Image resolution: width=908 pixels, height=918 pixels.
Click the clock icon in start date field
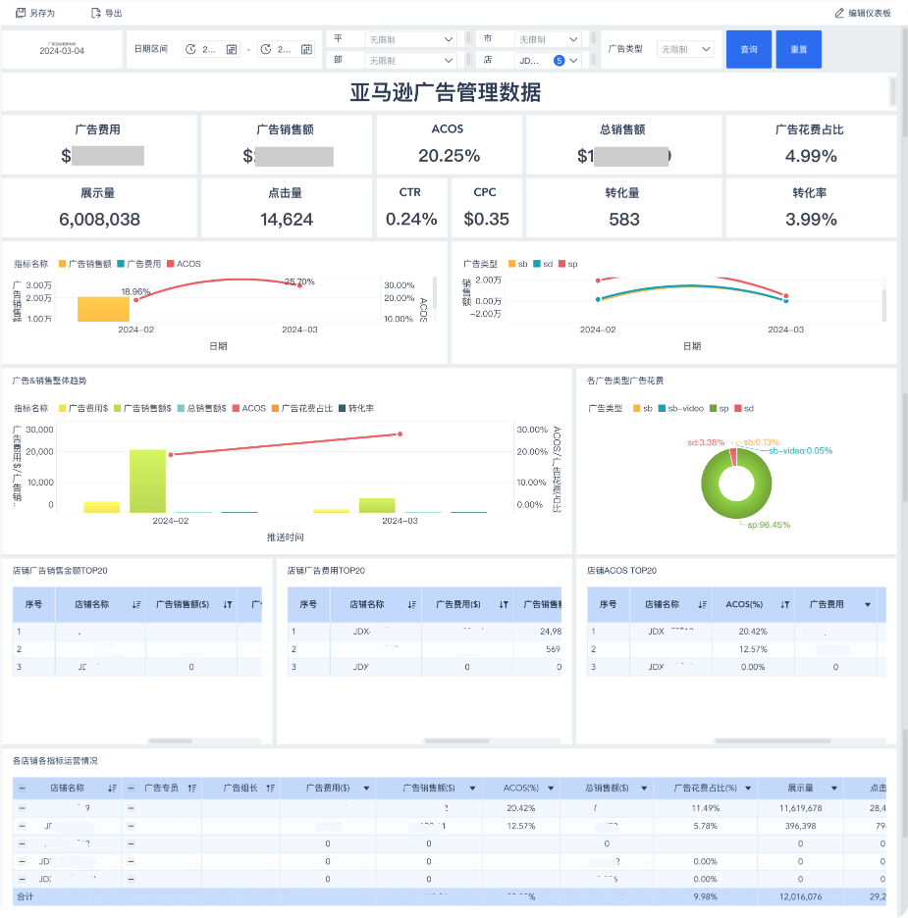(190, 49)
